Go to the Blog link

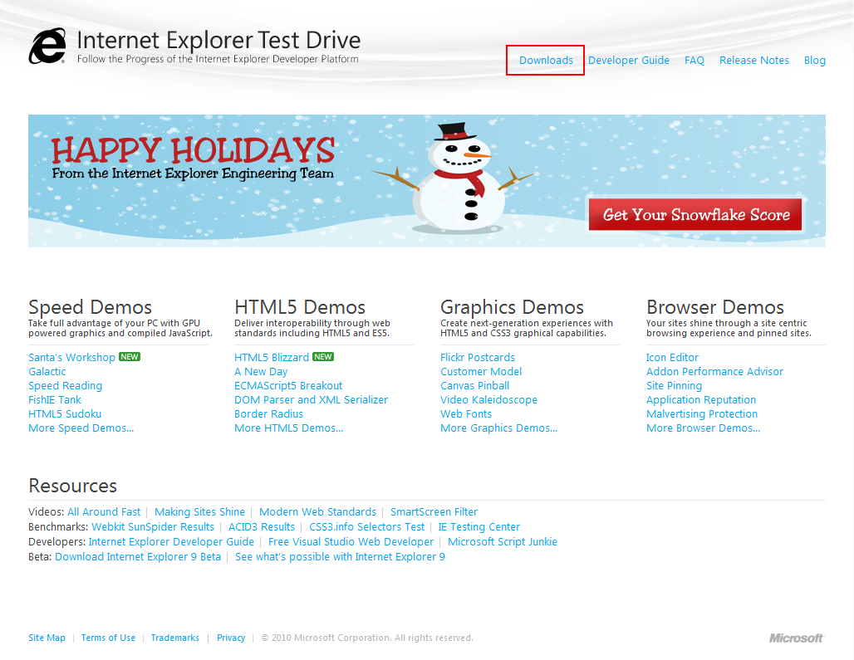pos(815,61)
